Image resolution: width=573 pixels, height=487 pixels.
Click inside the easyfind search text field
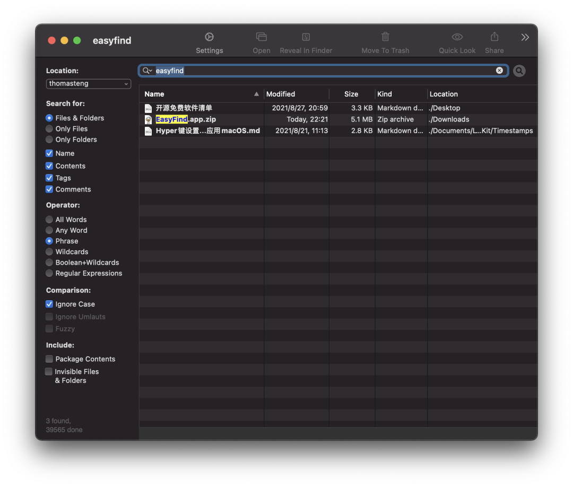pos(318,71)
